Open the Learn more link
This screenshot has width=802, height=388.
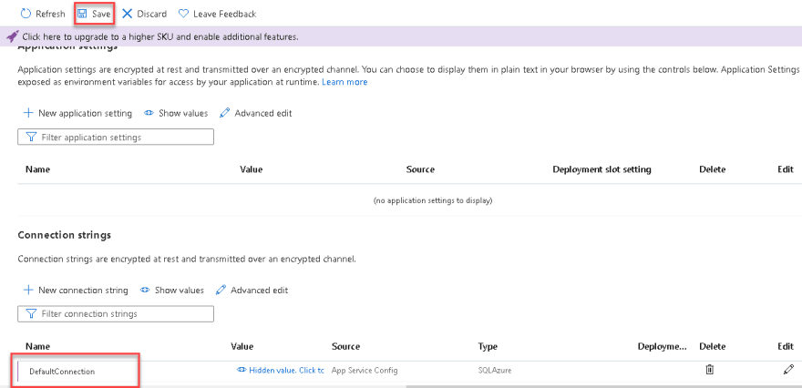344,82
